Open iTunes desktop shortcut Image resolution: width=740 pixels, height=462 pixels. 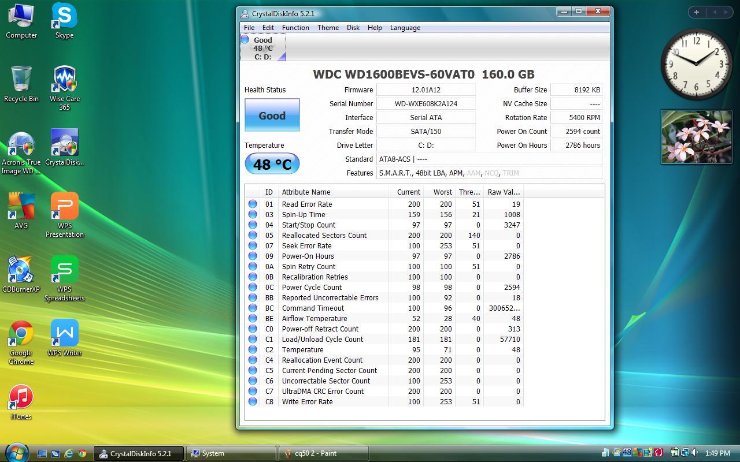pos(21,402)
